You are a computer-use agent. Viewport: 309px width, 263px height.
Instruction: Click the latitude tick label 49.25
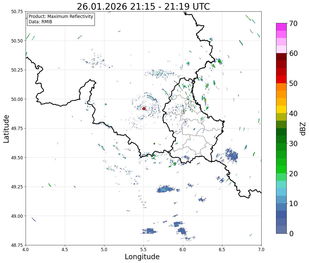click(17, 187)
